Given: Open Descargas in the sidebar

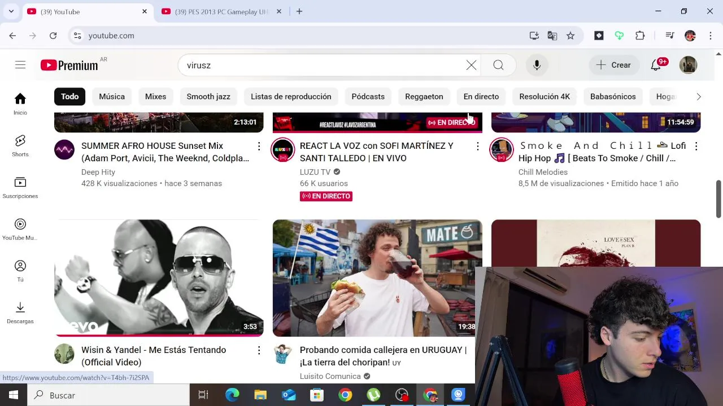Looking at the screenshot, I should [20, 313].
